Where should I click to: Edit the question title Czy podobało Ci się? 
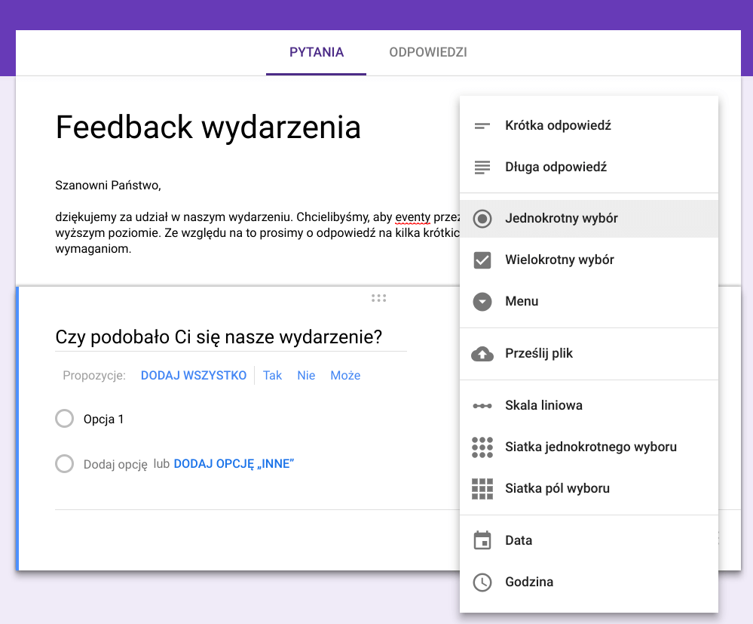(231, 337)
